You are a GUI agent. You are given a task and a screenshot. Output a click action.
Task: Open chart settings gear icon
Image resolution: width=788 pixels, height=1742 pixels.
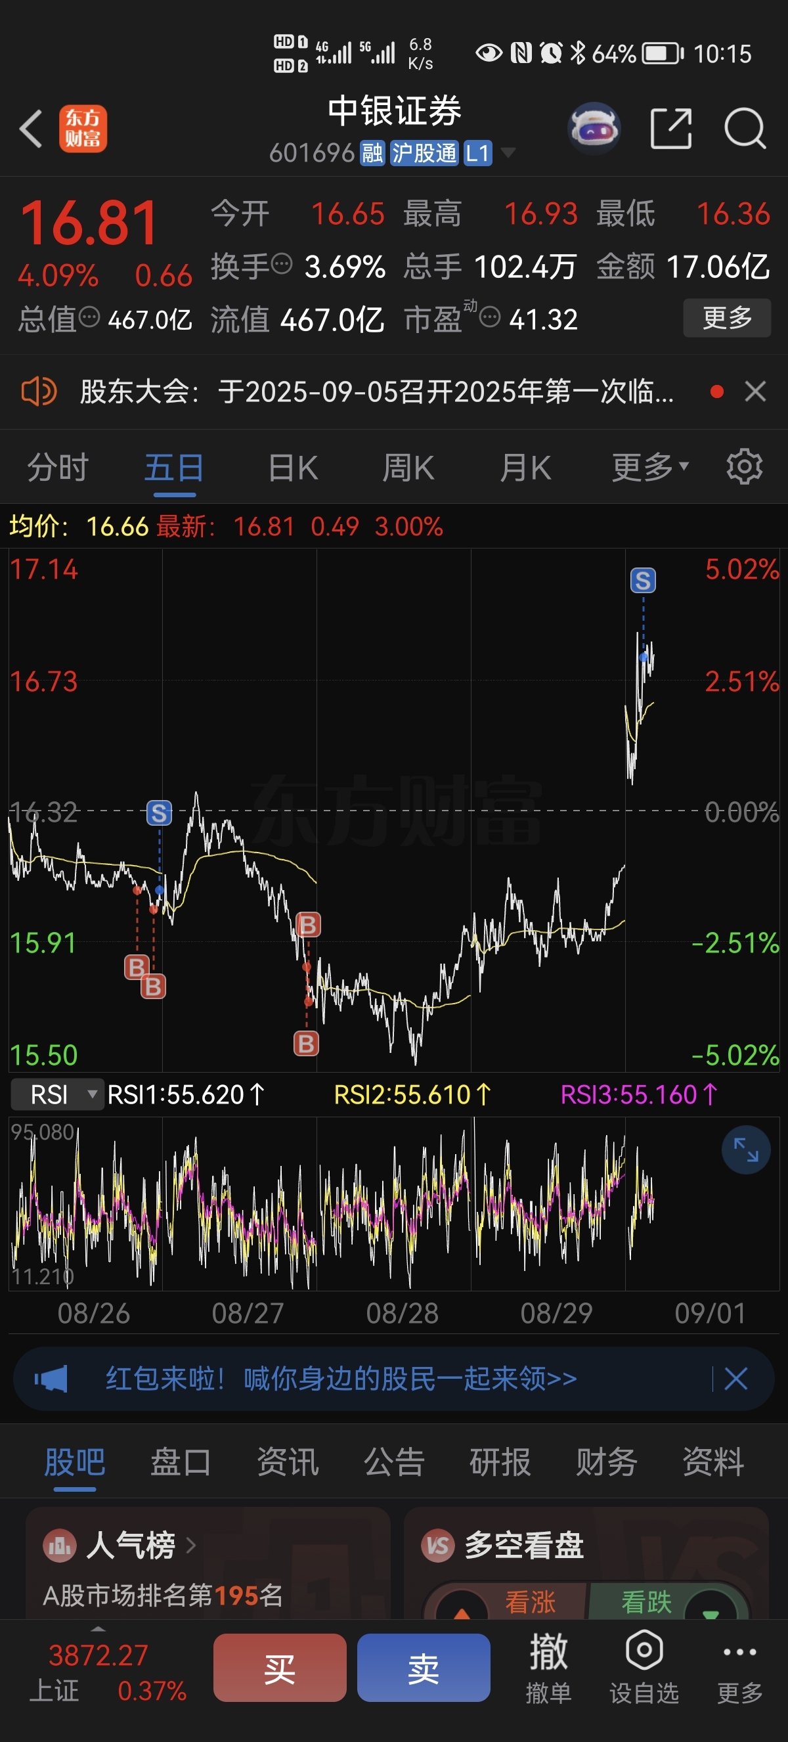tap(744, 466)
